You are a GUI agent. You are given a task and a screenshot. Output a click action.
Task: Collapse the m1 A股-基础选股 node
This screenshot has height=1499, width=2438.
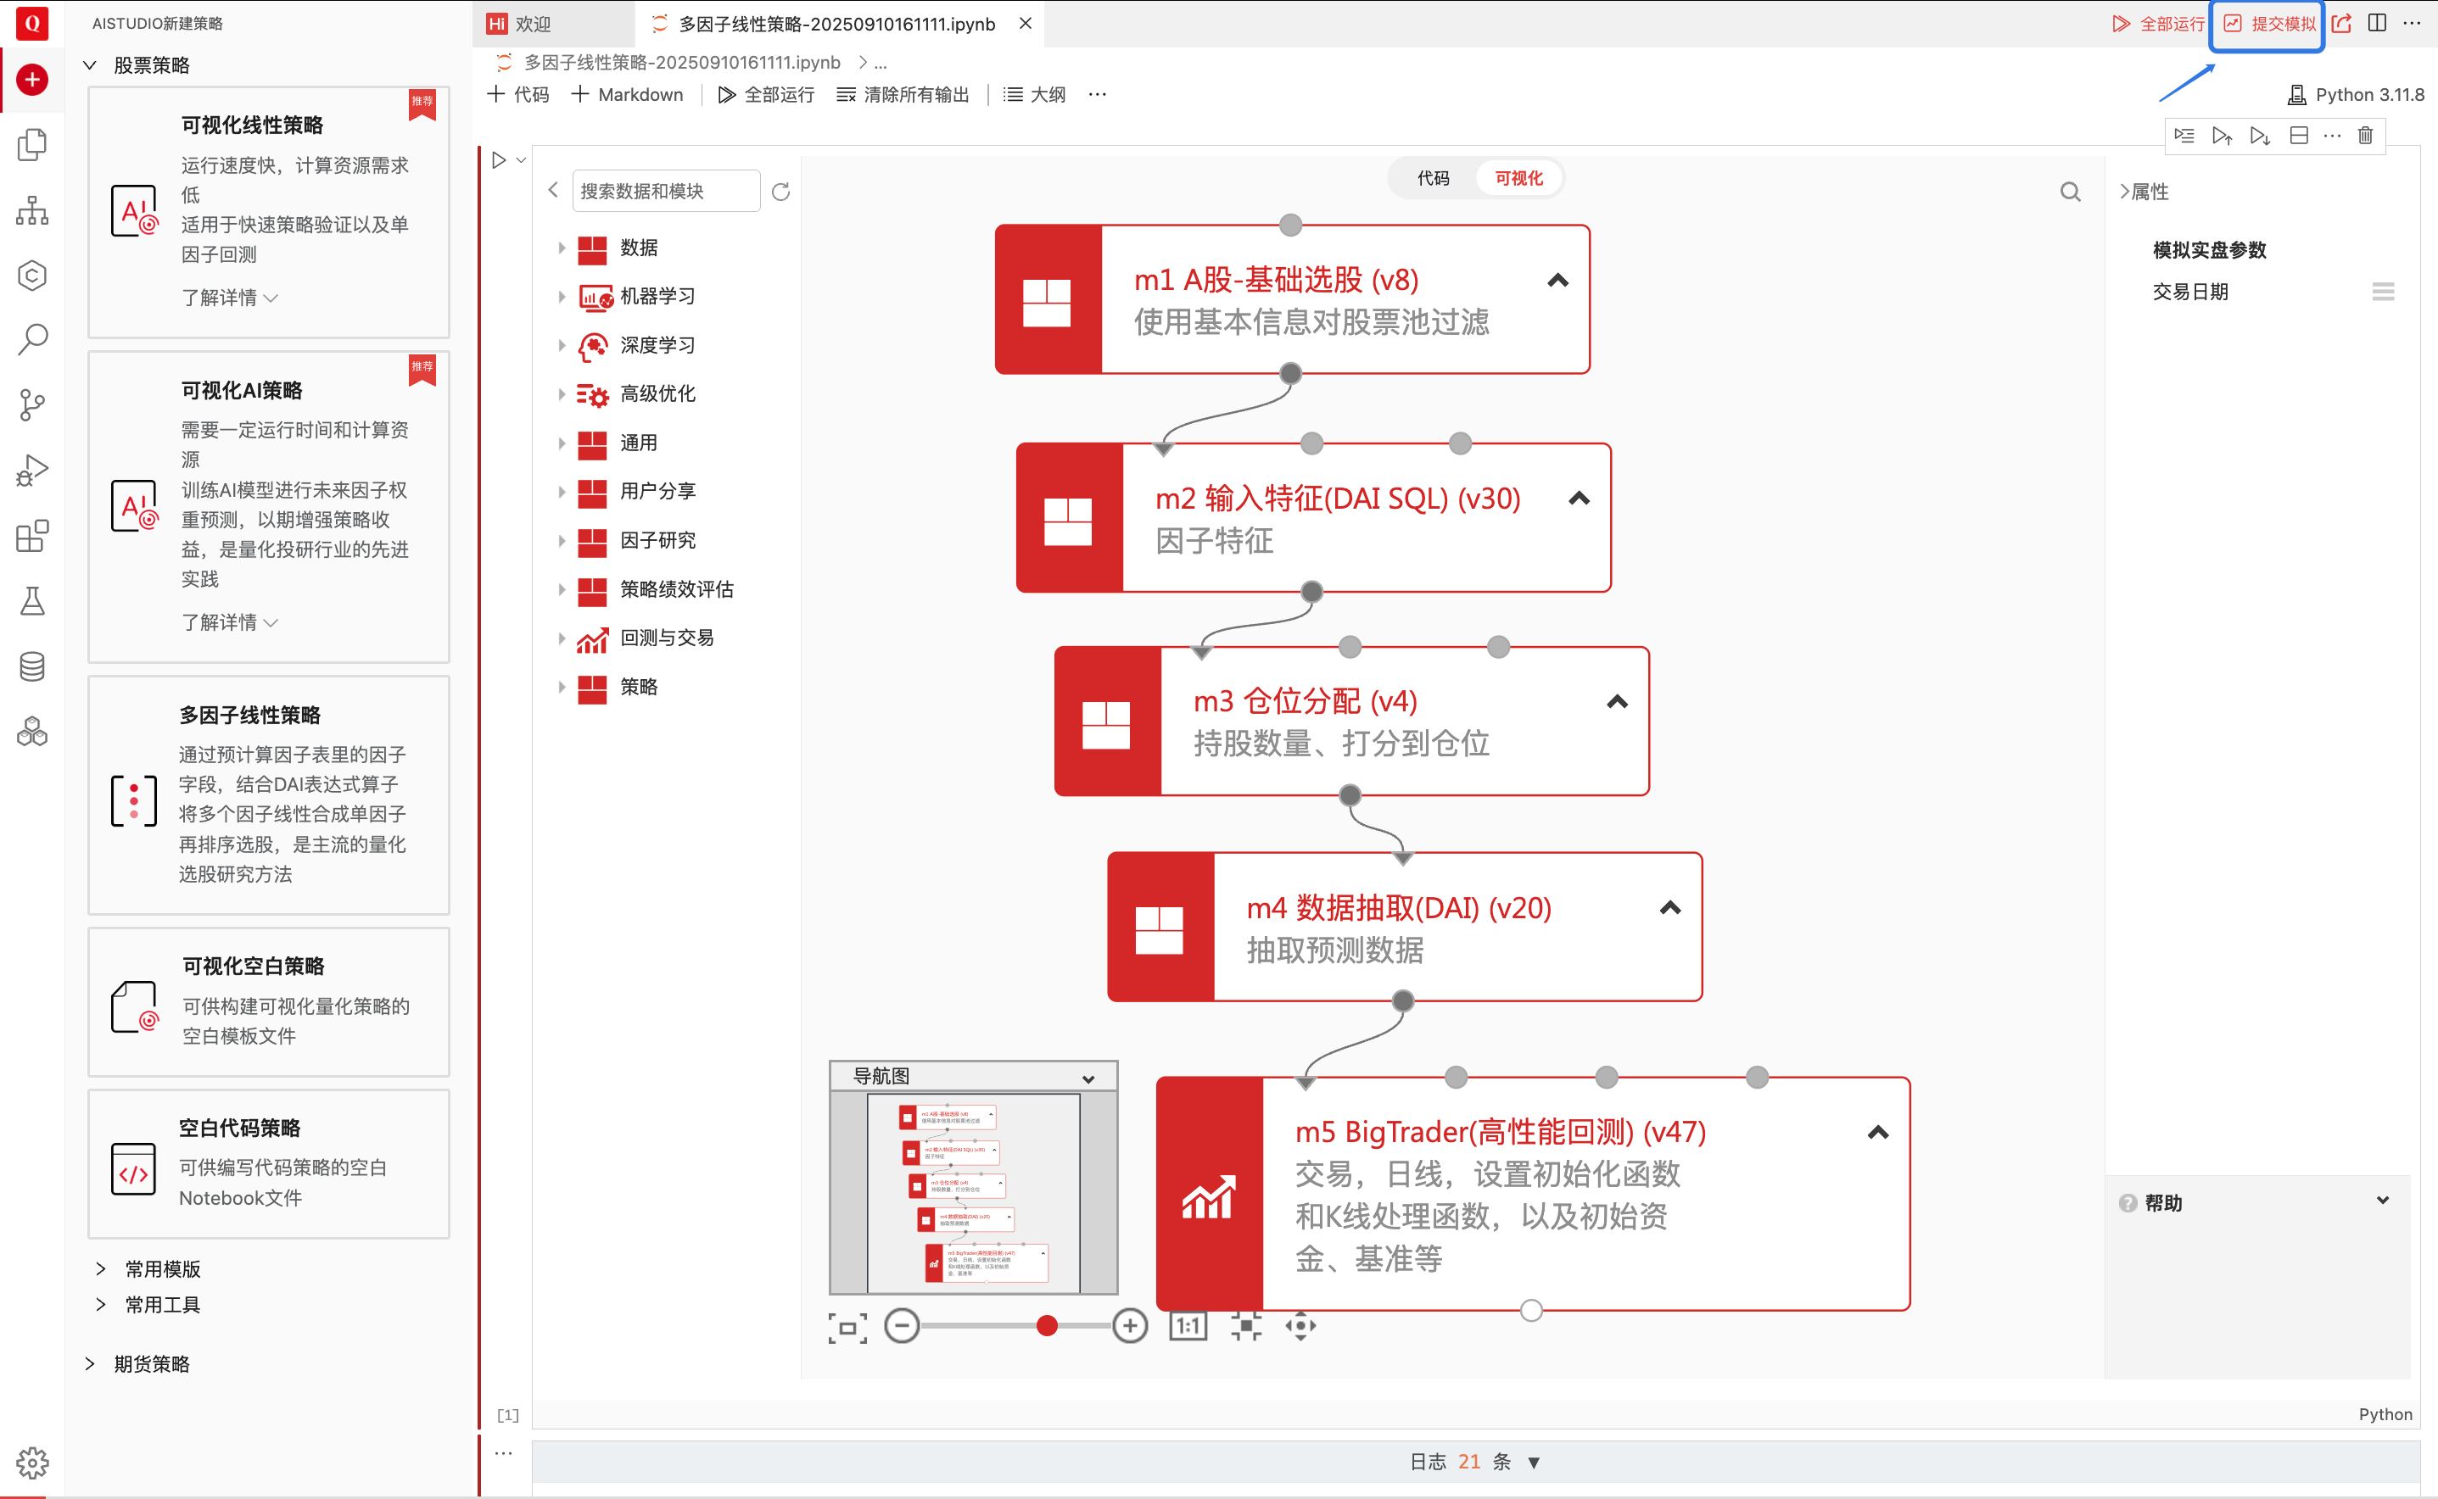(x=1557, y=281)
